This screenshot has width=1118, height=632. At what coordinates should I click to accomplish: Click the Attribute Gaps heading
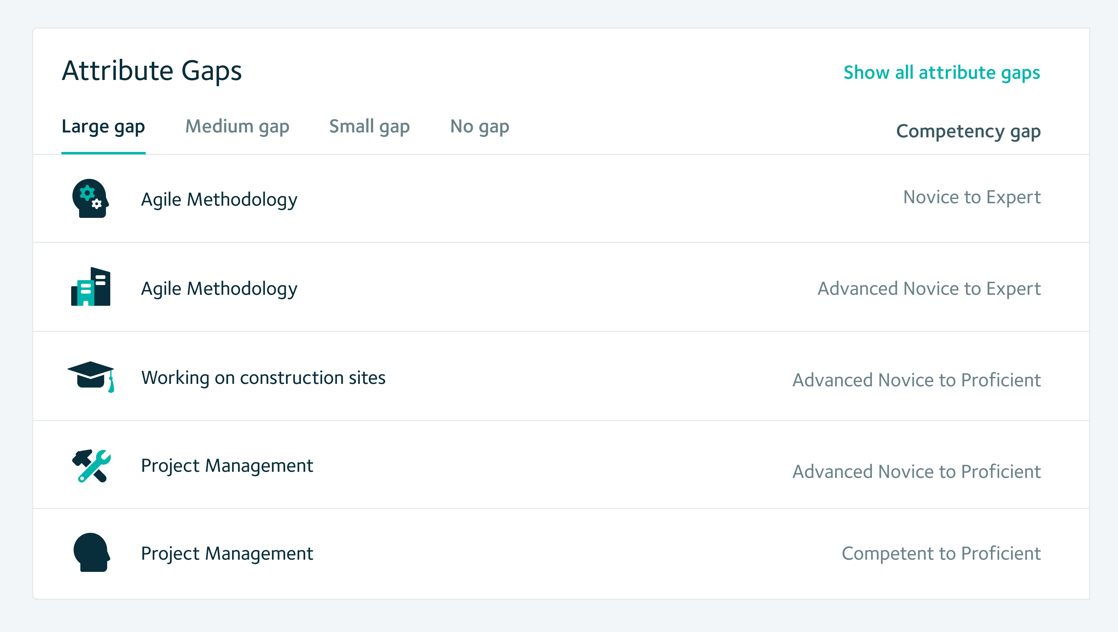coord(152,71)
